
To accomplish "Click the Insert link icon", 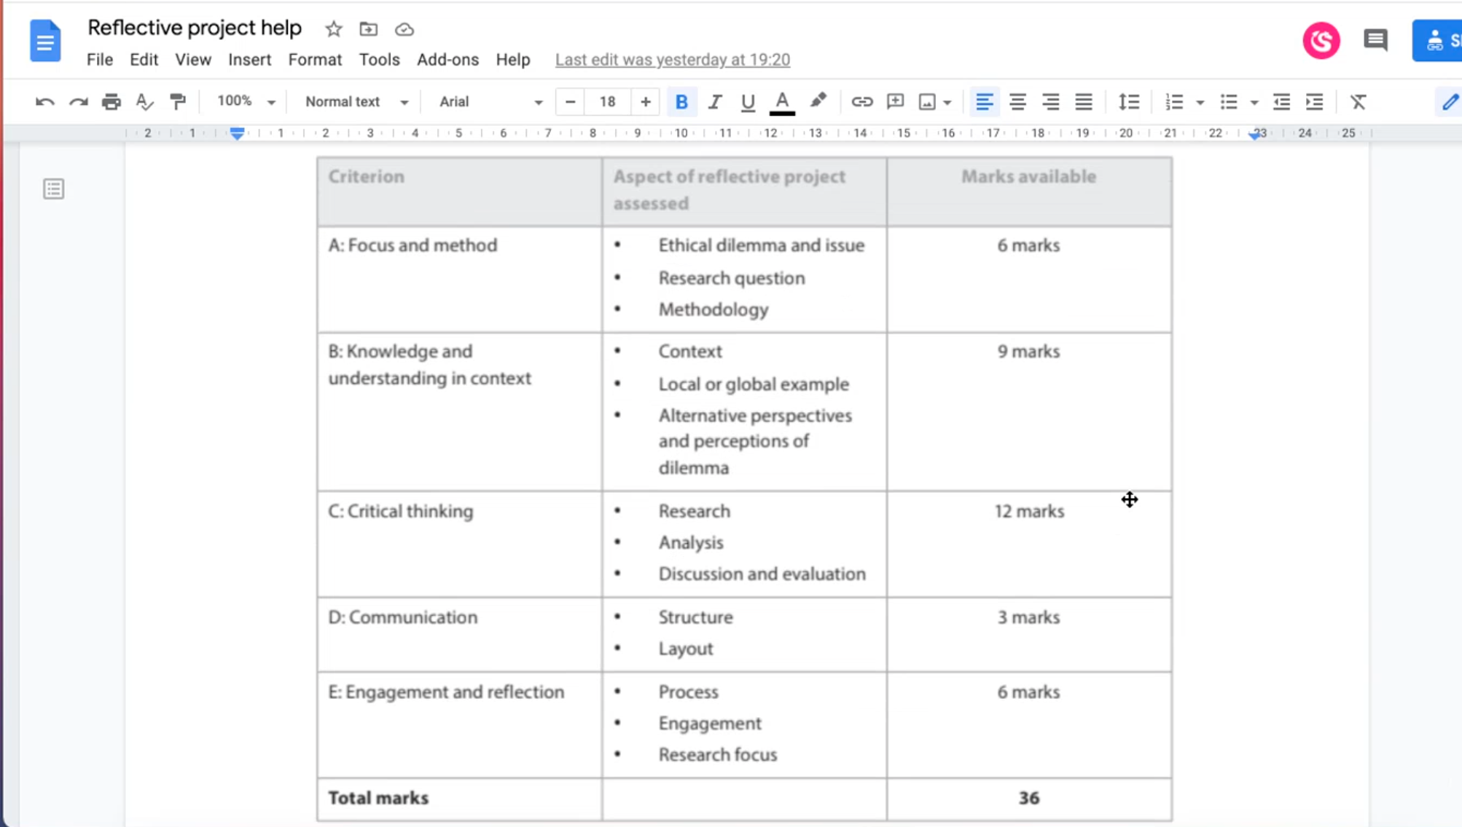I will 861,102.
